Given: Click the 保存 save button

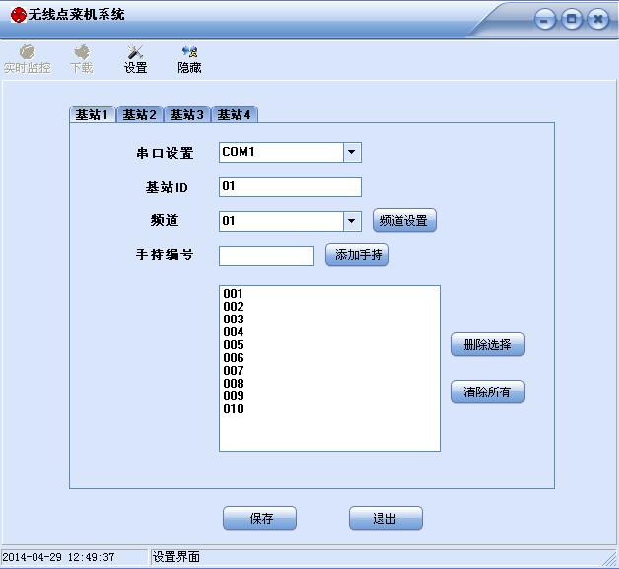Looking at the screenshot, I should 259,518.
